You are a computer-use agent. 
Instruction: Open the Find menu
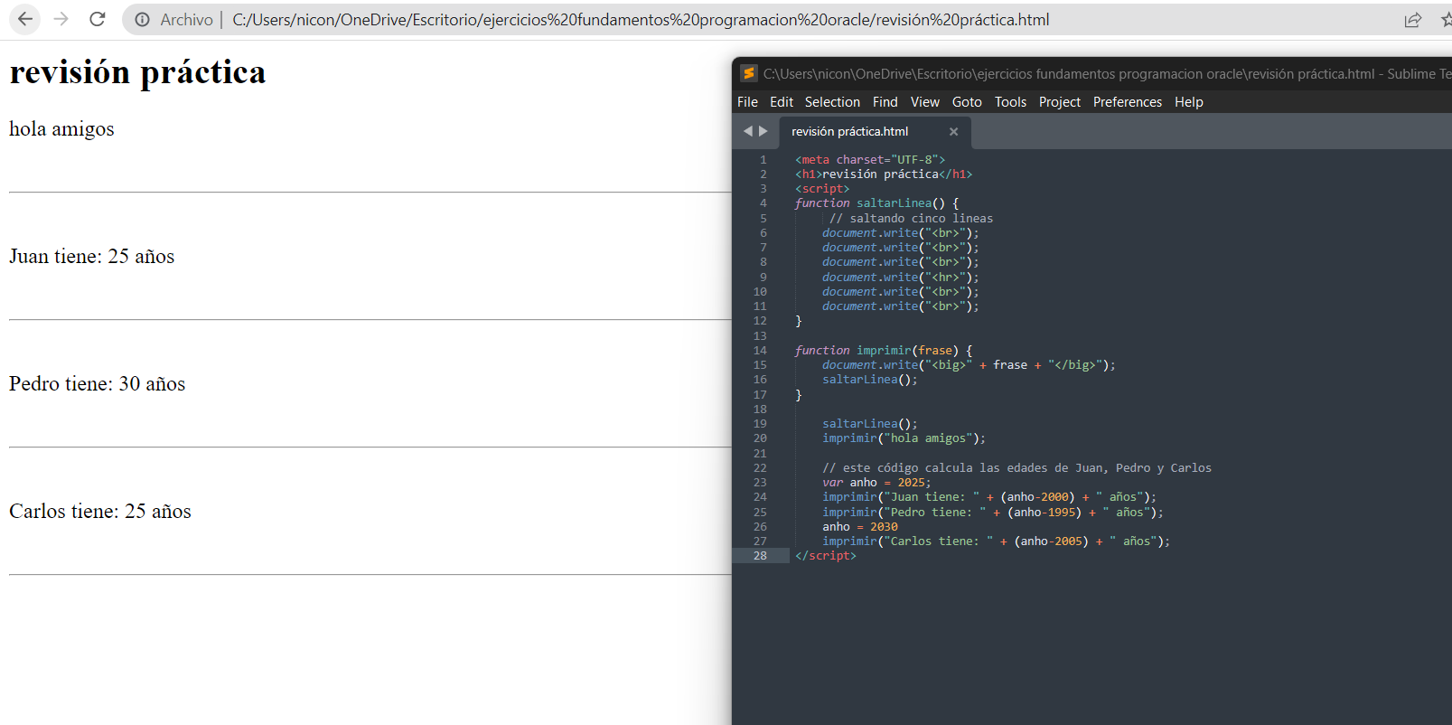pyautogui.click(x=885, y=102)
